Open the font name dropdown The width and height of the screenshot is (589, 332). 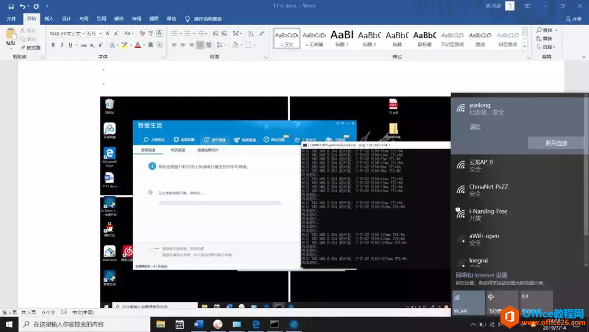(83, 33)
